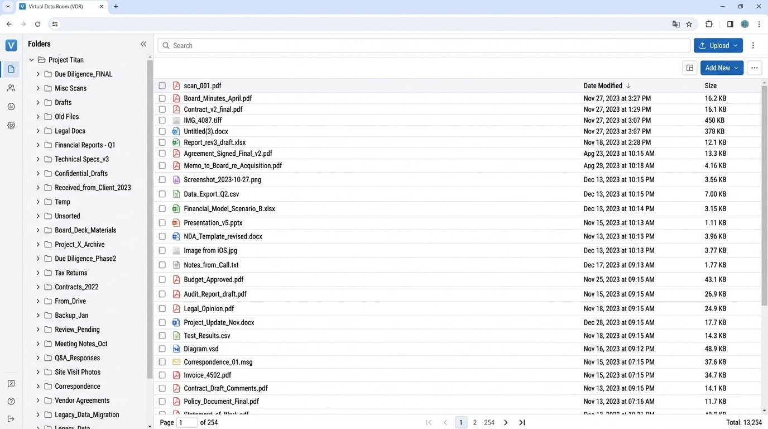Screen dimensions: 768x429
Task: Check the checkbox for Board_Minutes_April.pdf
Action: (162, 98)
